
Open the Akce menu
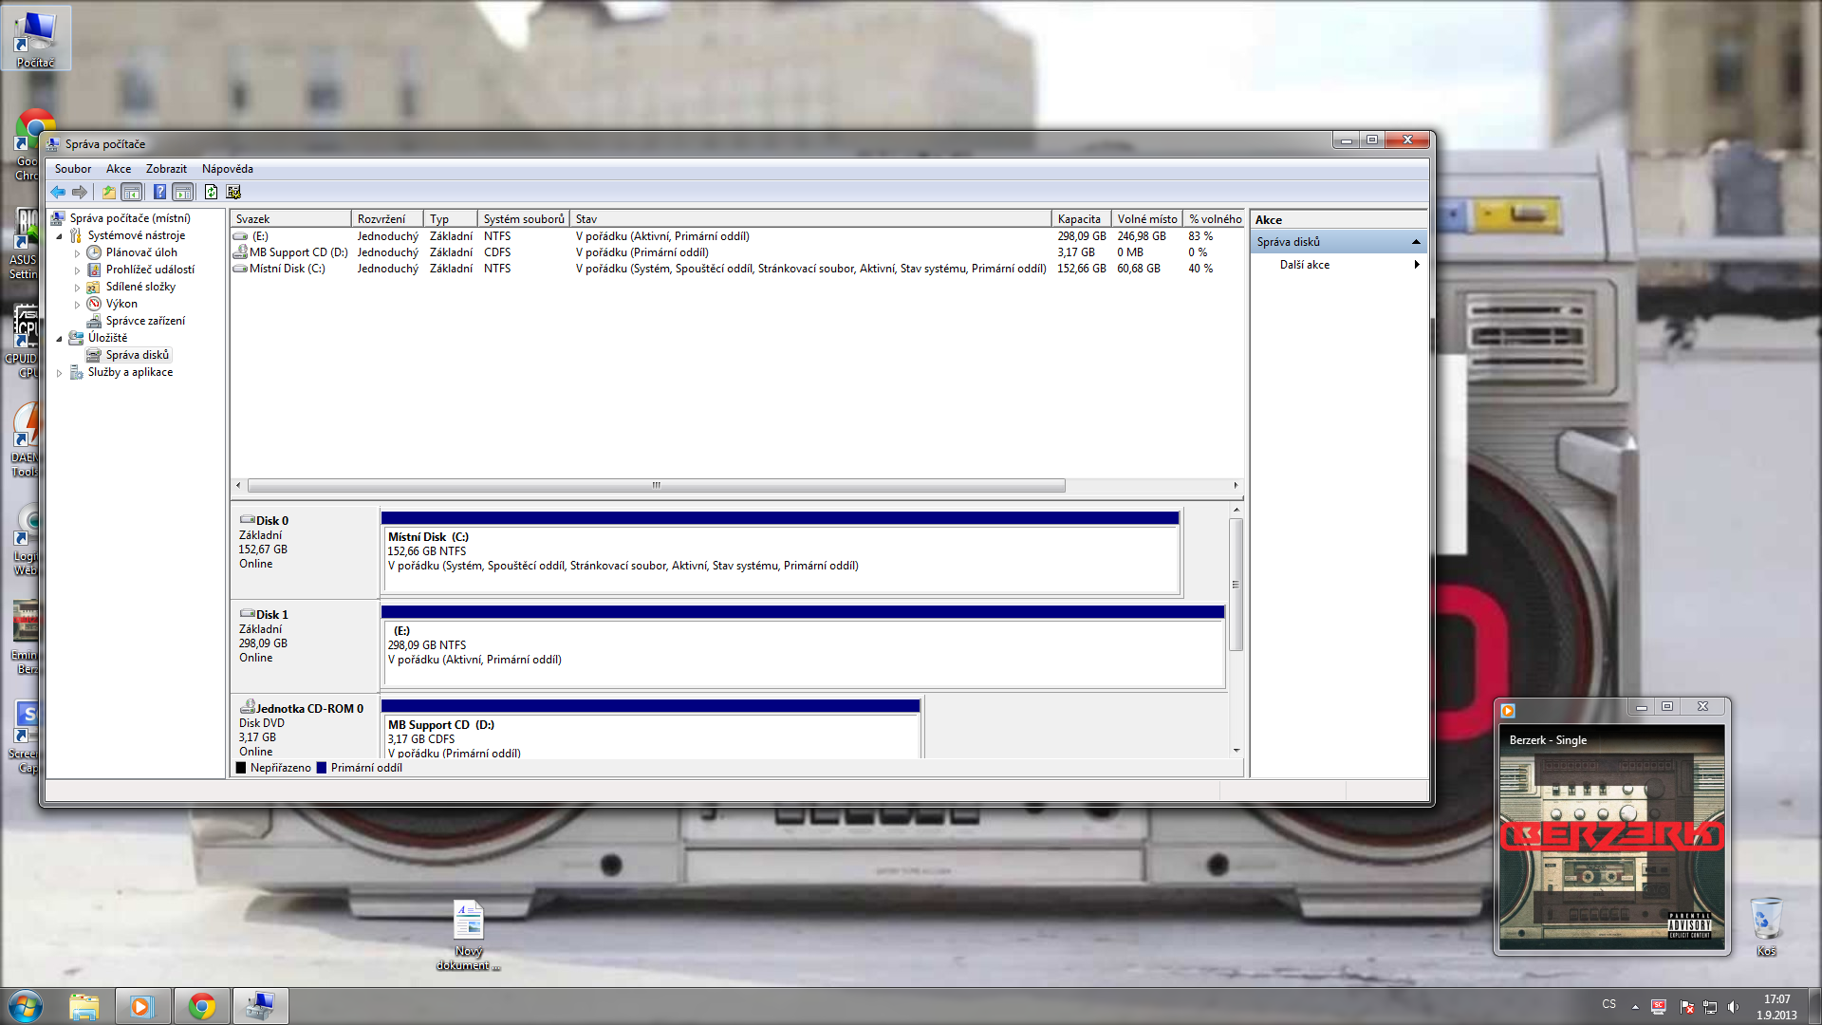119,169
